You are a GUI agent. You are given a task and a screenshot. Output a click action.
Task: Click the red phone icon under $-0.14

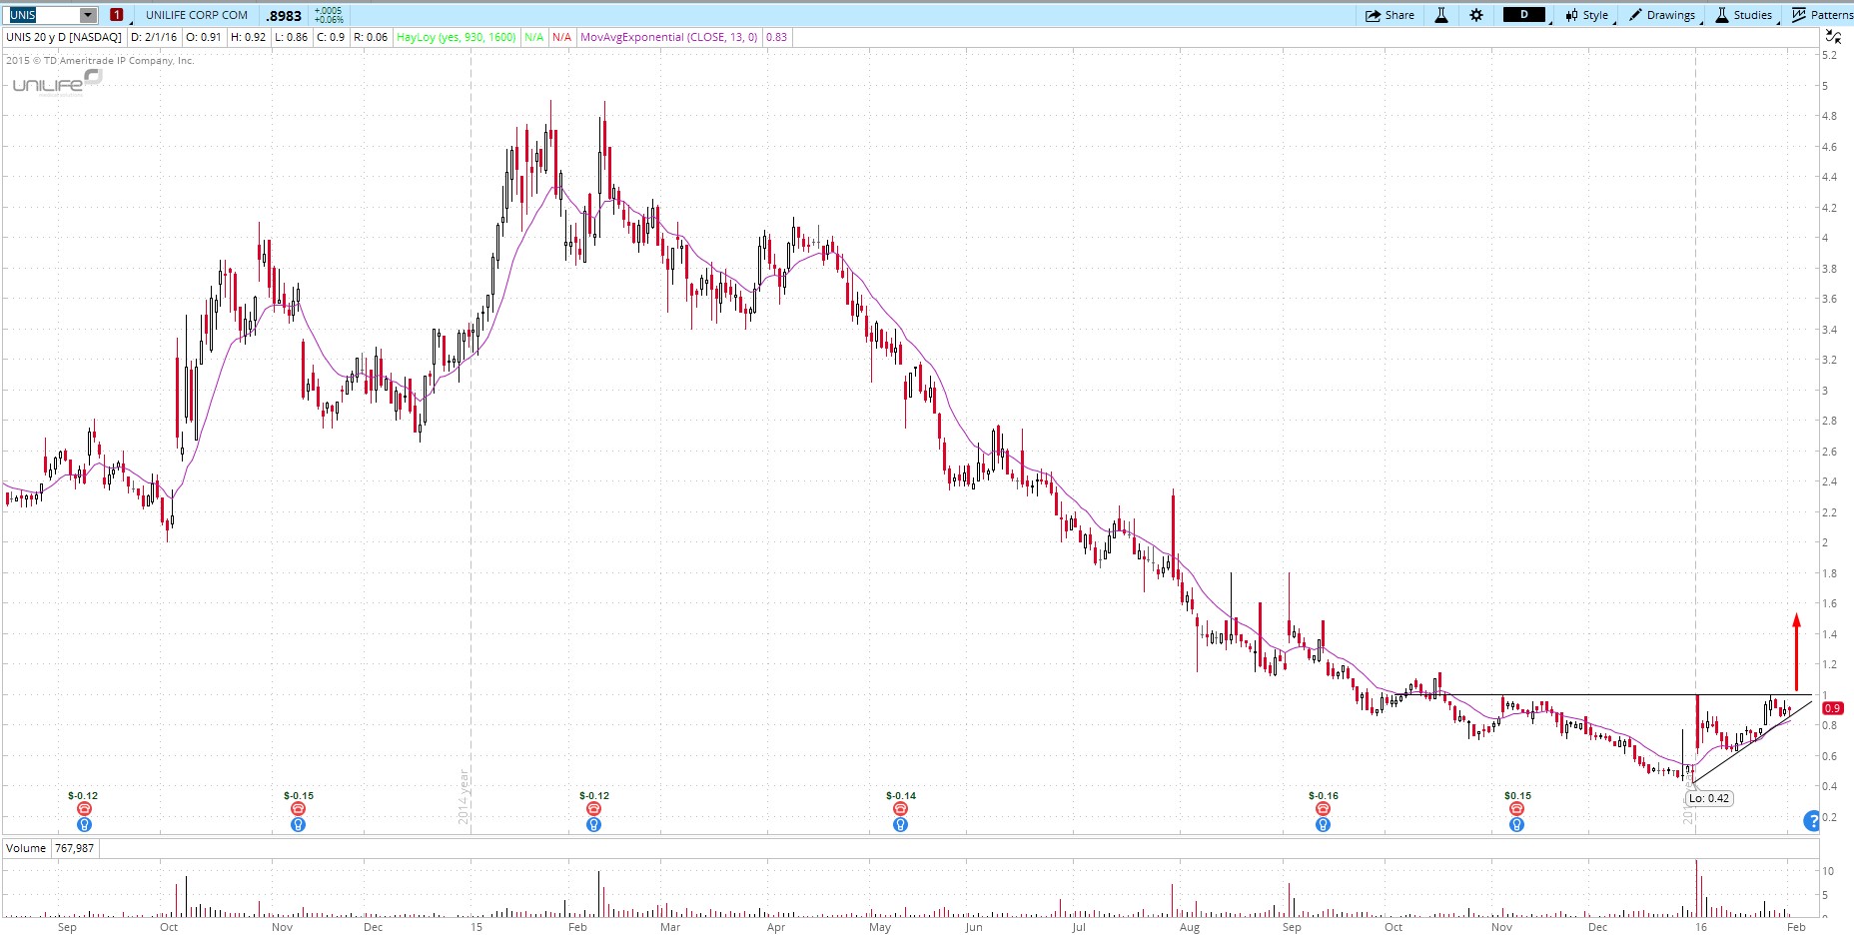900,809
